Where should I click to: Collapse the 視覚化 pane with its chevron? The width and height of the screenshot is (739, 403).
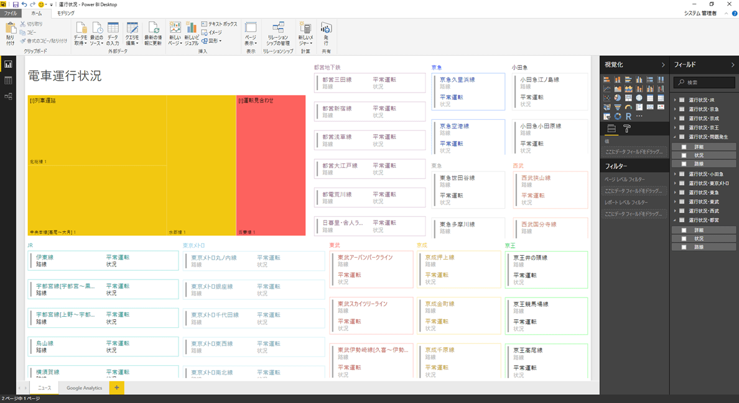pos(662,65)
